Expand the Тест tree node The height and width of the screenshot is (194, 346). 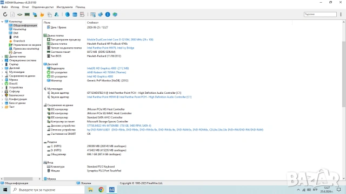2,107
